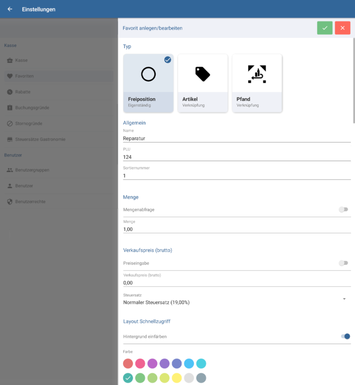Confirm favorite with green checkmark button
Screen dimensions: 355x385
tap(325, 28)
